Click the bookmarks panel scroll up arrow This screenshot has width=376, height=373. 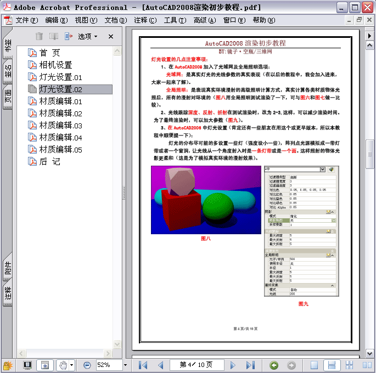tap(117, 51)
